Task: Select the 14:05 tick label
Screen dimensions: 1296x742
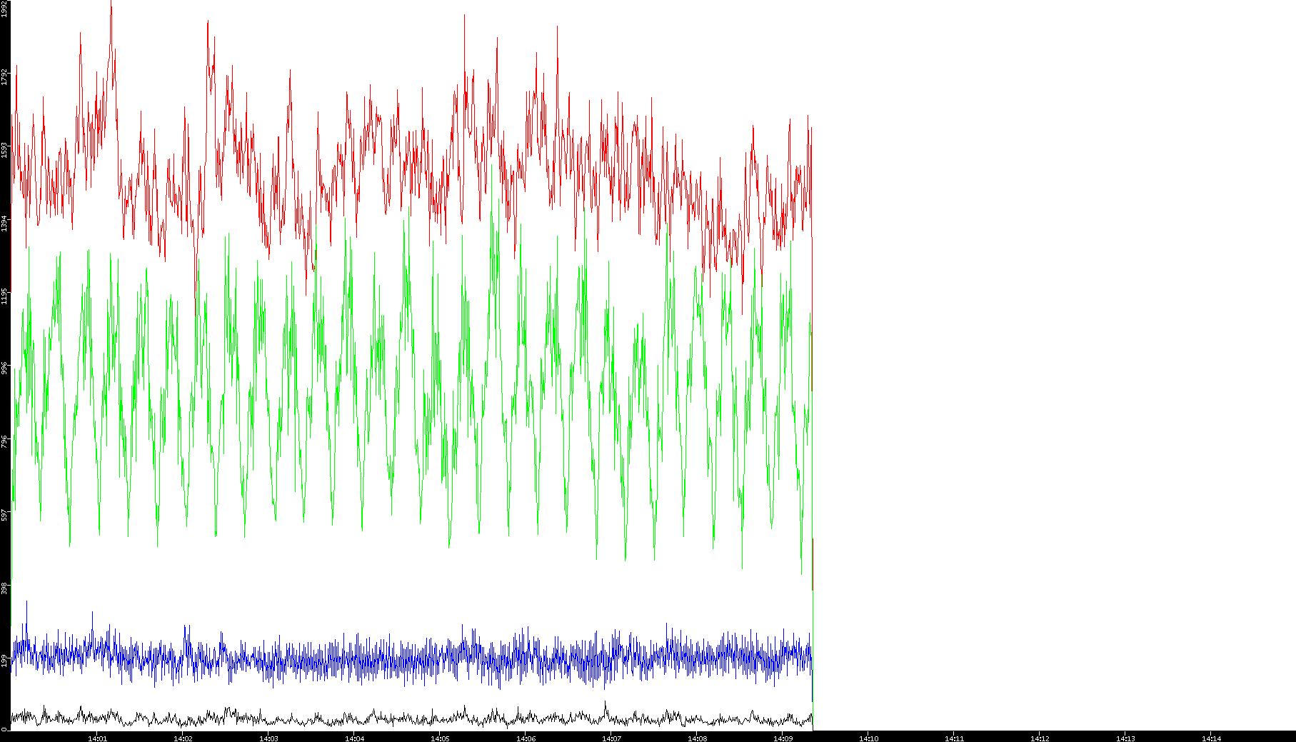Action: pyautogui.click(x=440, y=738)
